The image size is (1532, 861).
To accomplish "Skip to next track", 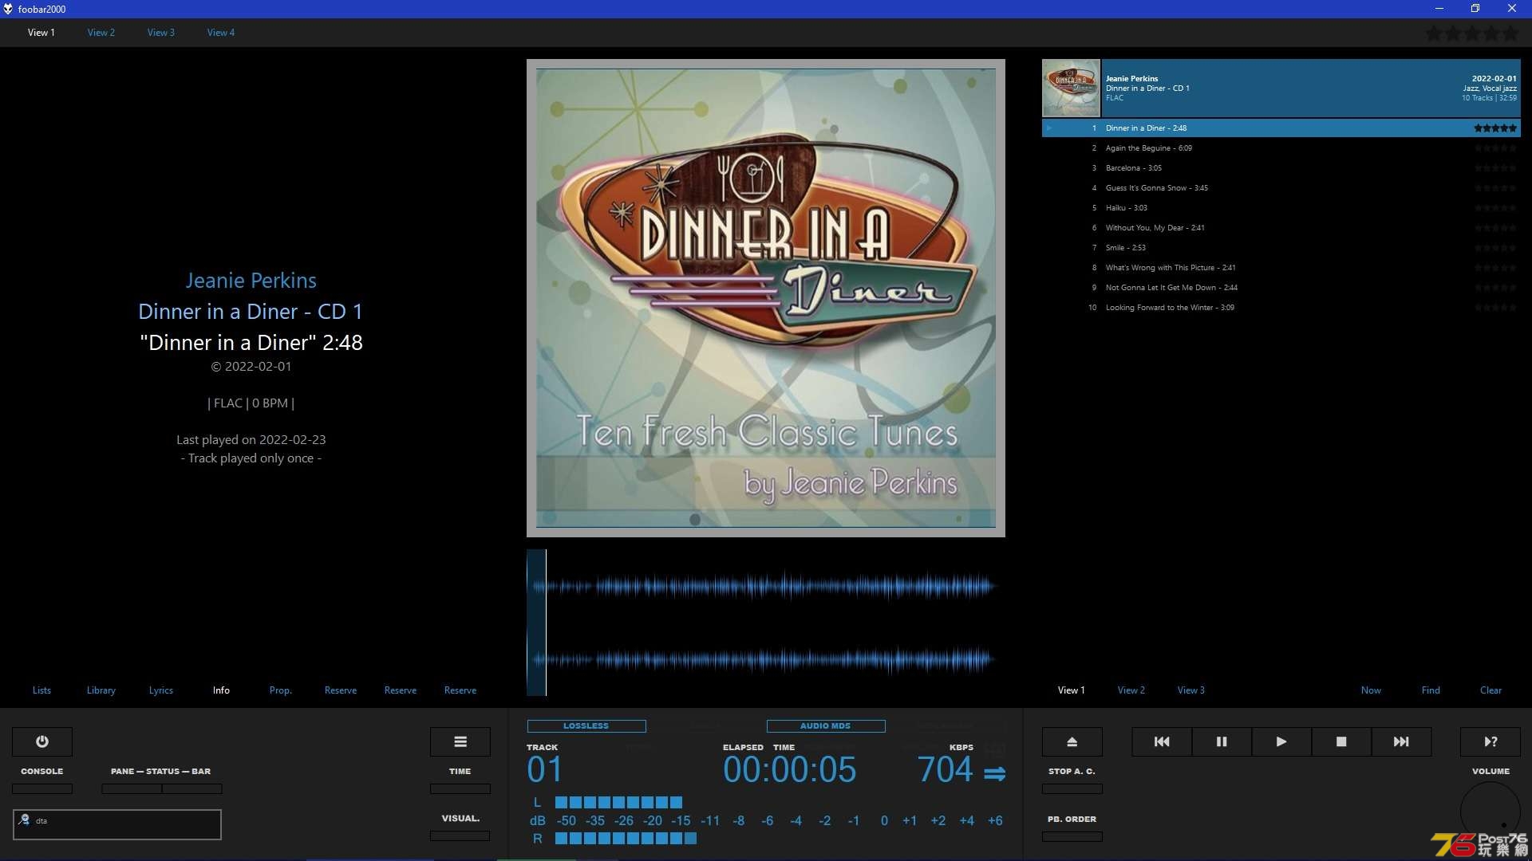I will [x=1401, y=741].
